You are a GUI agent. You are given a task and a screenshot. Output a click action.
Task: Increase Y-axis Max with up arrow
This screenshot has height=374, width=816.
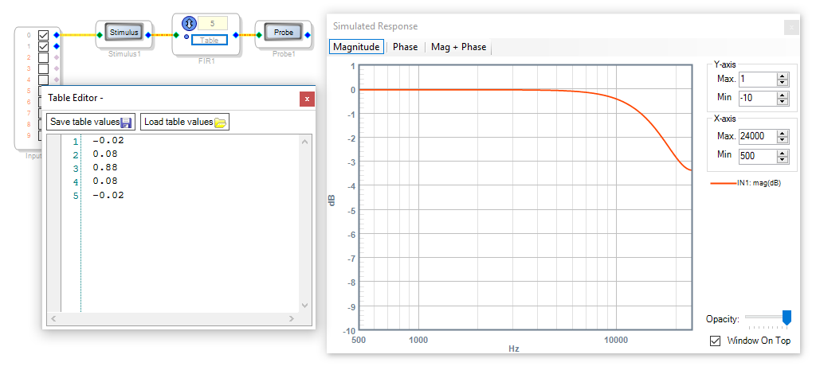[x=783, y=76]
